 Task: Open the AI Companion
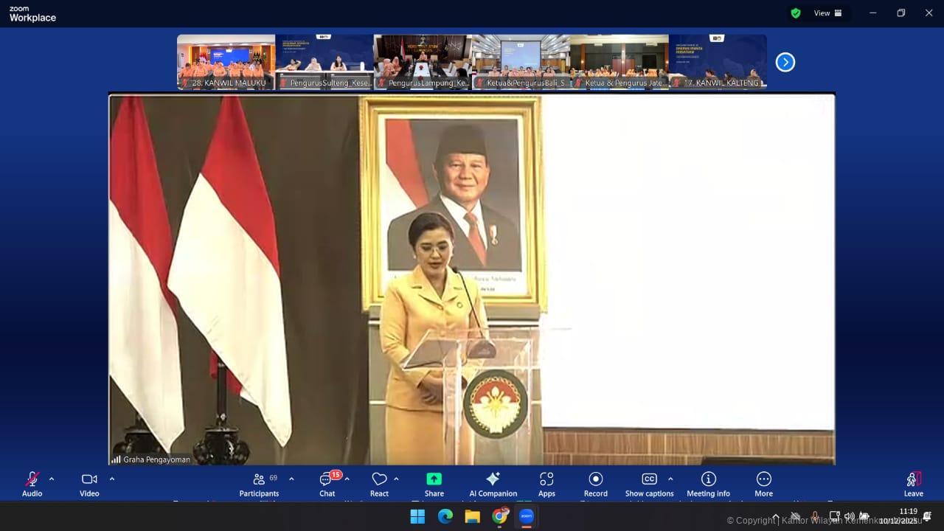493,484
